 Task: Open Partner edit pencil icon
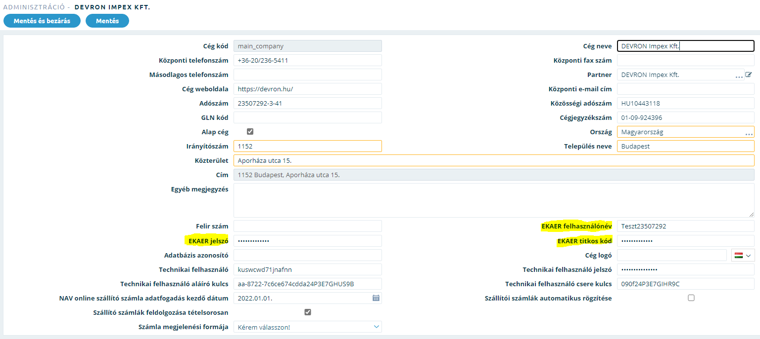(x=749, y=75)
